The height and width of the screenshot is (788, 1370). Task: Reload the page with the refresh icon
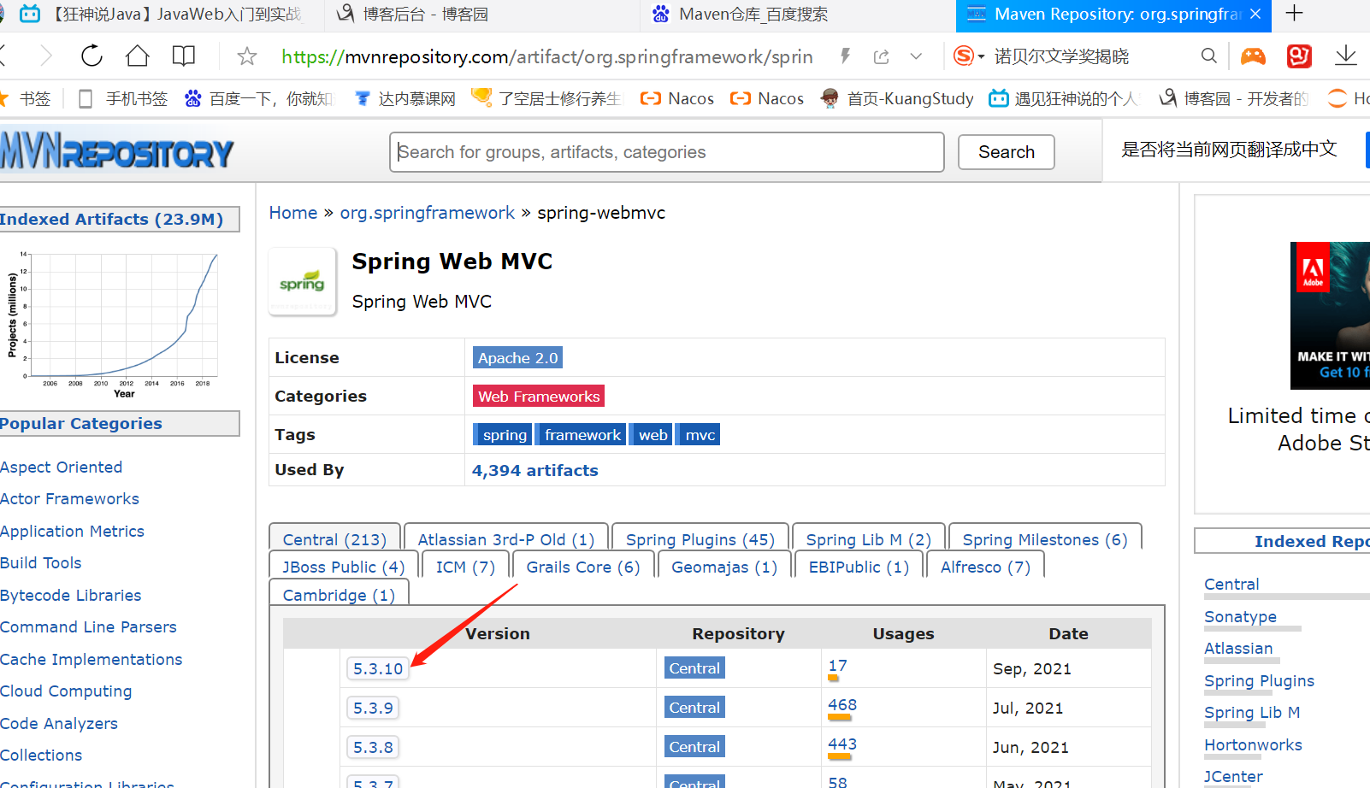92,56
